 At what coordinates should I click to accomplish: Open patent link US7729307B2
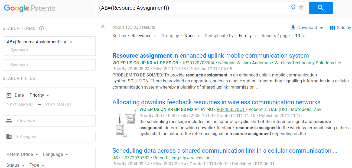point(135,158)
